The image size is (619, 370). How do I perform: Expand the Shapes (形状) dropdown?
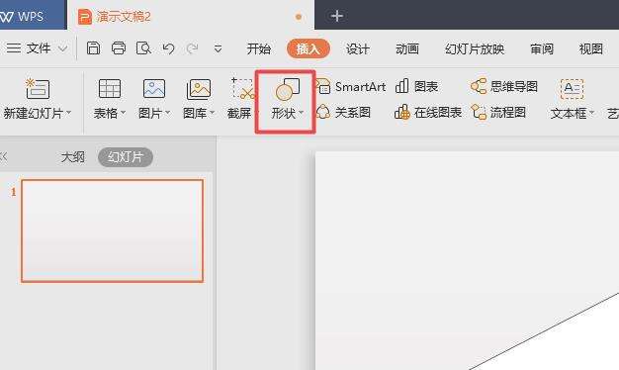[x=302, y=113]
